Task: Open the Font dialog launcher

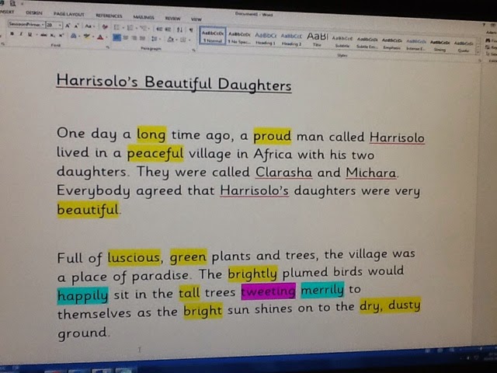Action: tap(108, 47)
